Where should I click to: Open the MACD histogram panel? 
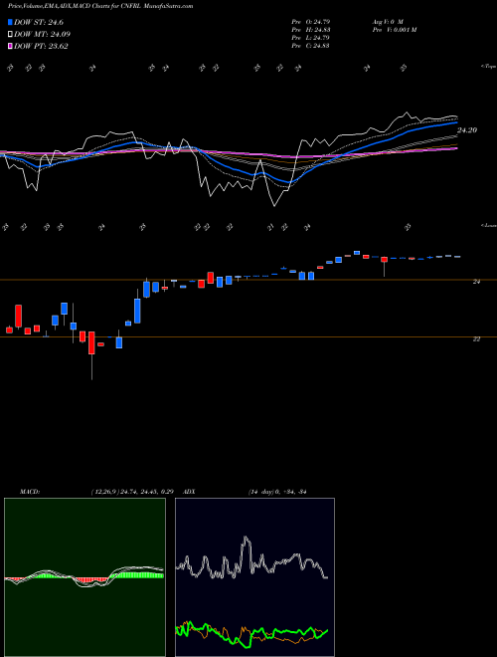coord(84,577)
